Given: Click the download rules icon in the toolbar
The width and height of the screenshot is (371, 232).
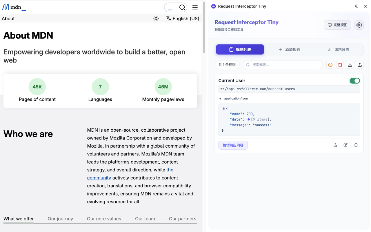Looking at the screenshot, I should 350,65.
